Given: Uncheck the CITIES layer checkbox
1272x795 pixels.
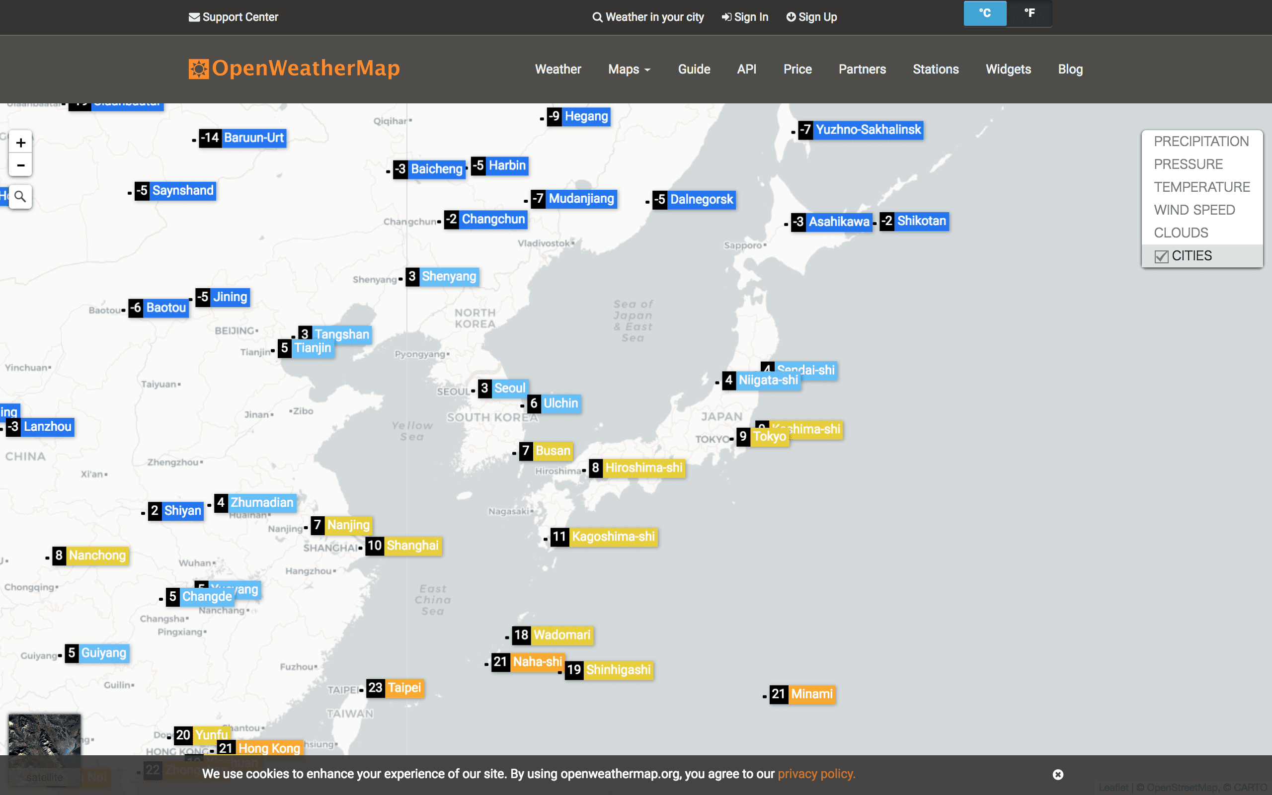Looking at the screenshot, I should coord(1161,256).
